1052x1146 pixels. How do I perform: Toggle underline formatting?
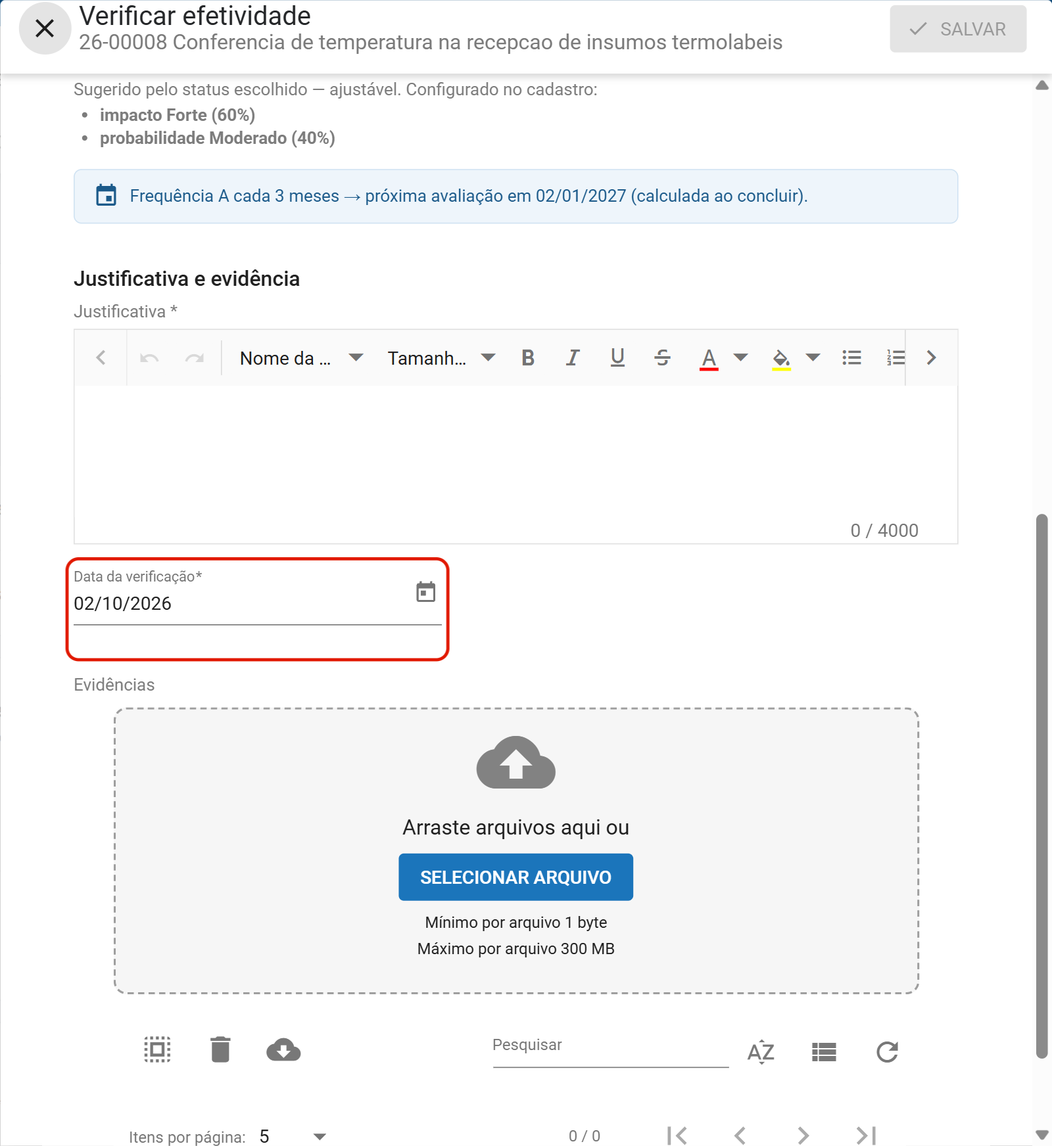[617, 358]
